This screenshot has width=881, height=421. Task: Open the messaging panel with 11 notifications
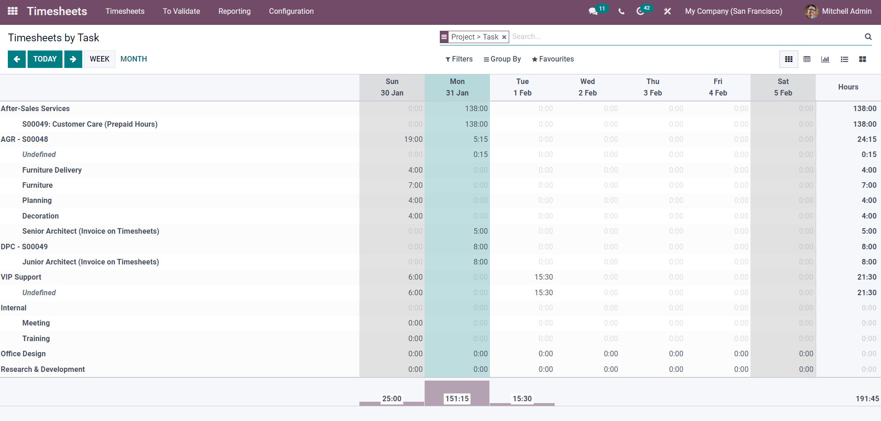(x=593, y=11)
